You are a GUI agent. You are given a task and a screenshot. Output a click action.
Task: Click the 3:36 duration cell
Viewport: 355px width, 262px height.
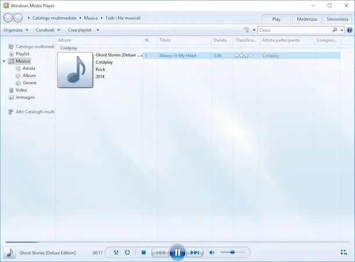218,56
